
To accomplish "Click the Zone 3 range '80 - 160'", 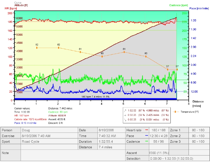I will [x=199, y=141].
